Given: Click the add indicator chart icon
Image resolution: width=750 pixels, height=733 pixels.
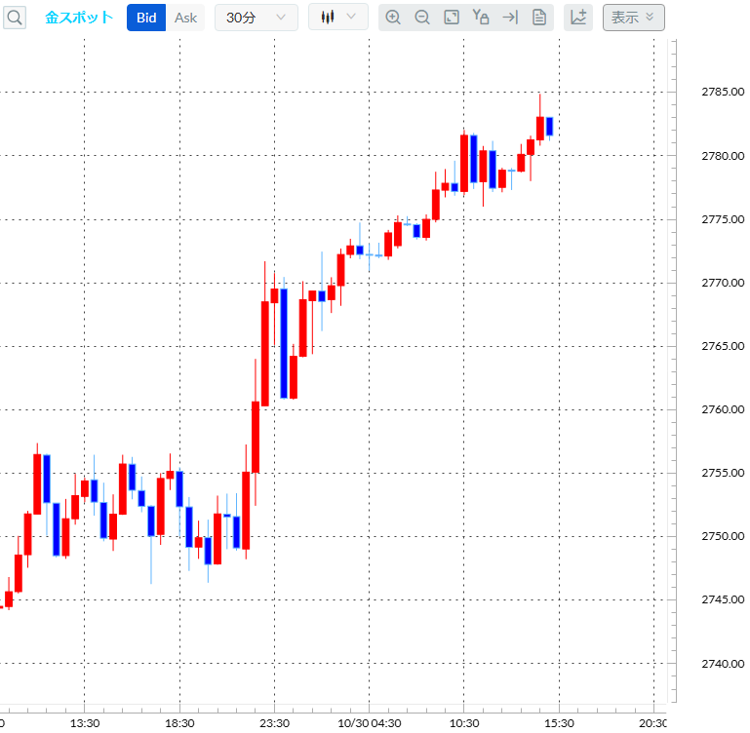Looking at the screenshot, I should click(578, 18).
